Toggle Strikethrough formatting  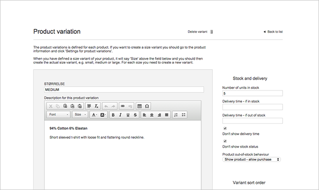coord(135,115)
